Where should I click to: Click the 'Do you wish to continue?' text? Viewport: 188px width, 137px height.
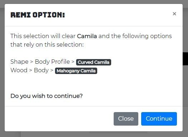[x=46, y=96]
